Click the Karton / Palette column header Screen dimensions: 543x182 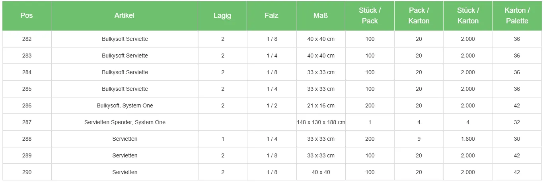point(517,16)
